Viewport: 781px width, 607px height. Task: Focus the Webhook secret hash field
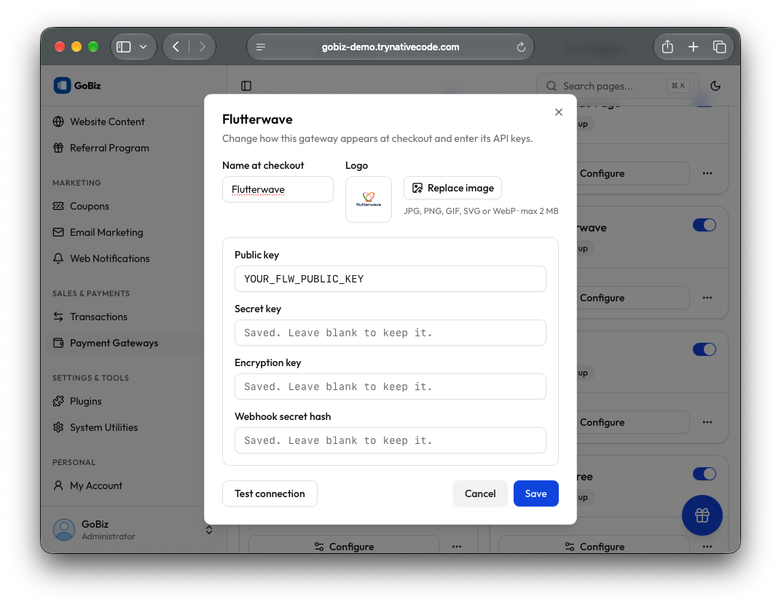point(390,440)
